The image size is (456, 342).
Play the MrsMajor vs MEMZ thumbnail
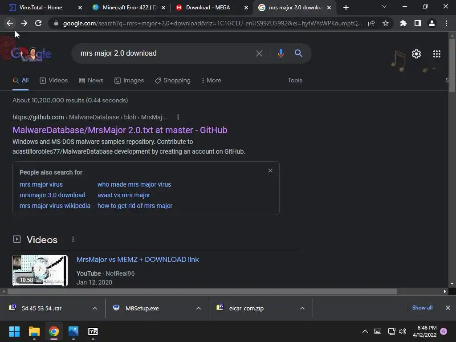pos(40,270)
